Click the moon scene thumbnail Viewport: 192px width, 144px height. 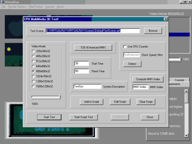pyautogui.click(x=14, y=55)
